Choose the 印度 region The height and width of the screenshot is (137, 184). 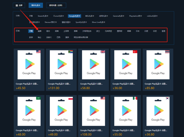(146, 31)
